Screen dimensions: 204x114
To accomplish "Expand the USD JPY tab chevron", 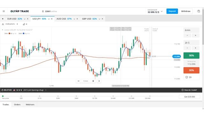I will (x=49, y=19).
